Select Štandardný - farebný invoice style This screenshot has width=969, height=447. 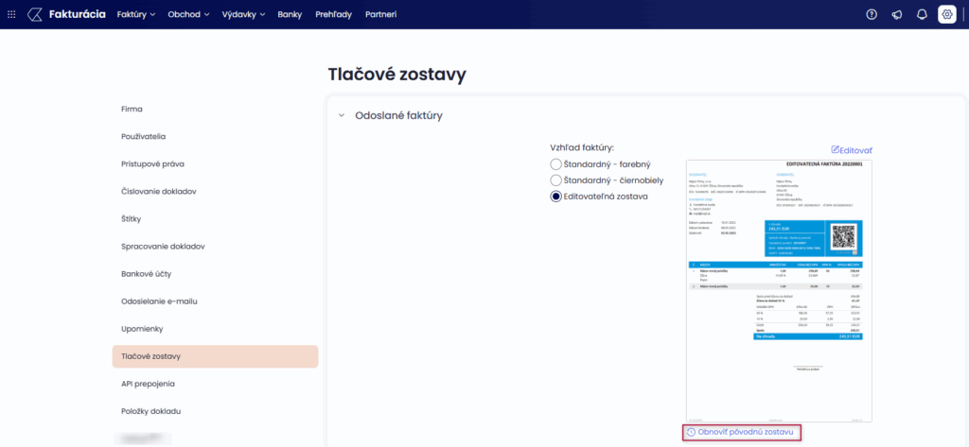click(556, 164)
